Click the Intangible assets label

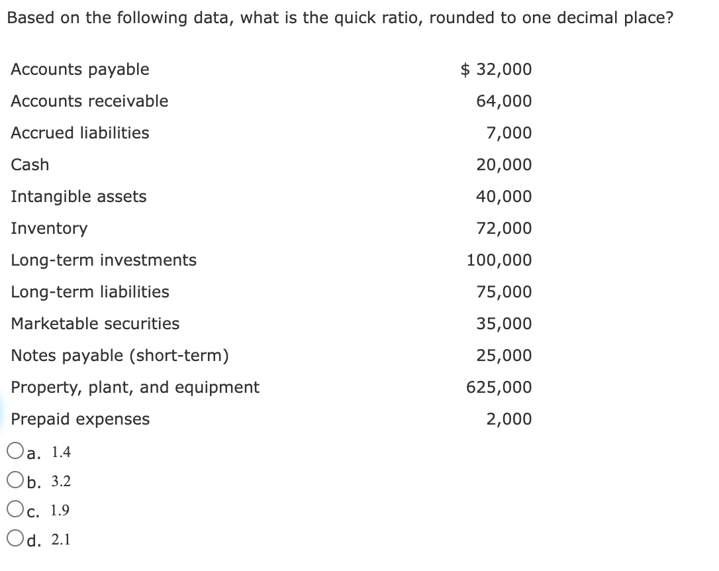tap(78, 197)
